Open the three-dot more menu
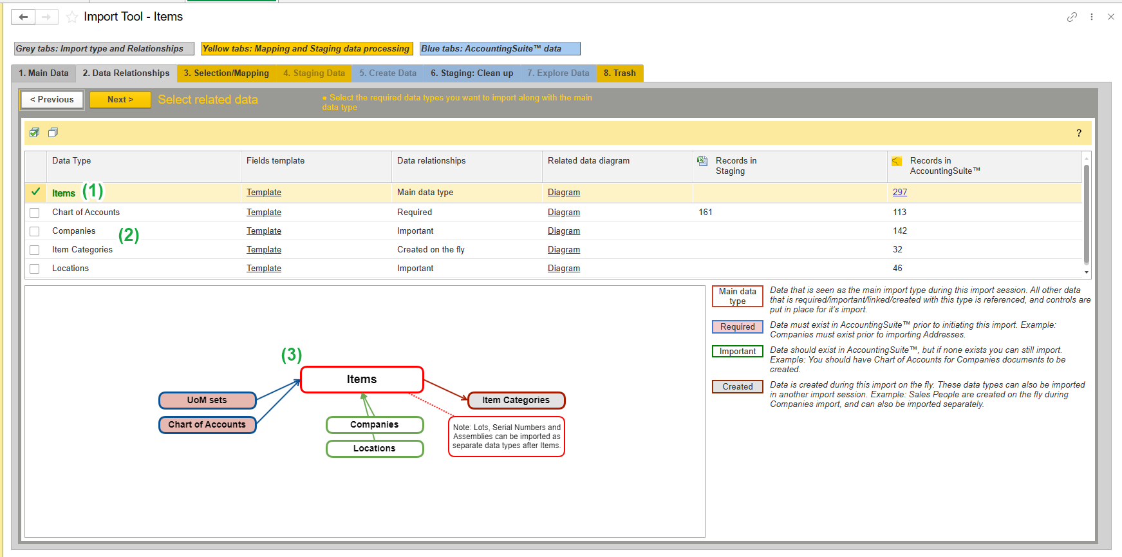Viewport: 1122px width, 557px height. point(1092,17)
